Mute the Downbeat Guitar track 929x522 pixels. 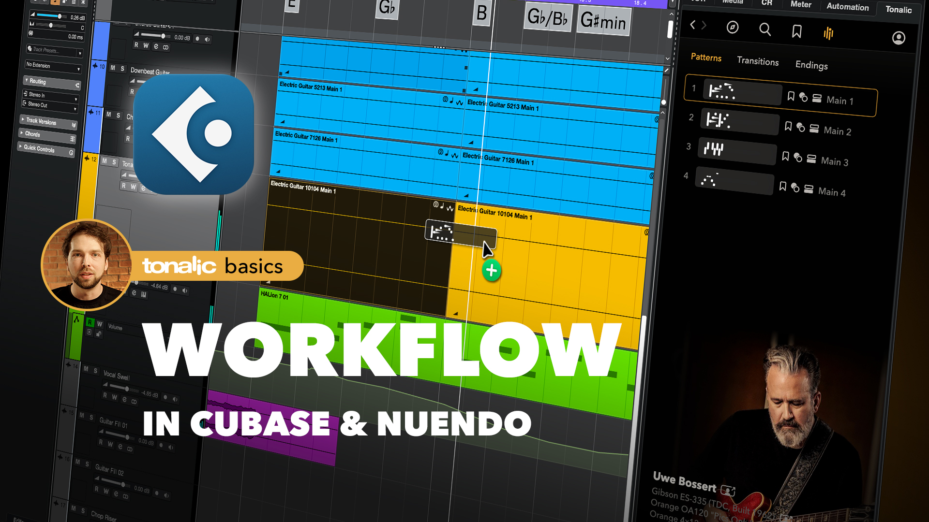click(x=113, y=68)
